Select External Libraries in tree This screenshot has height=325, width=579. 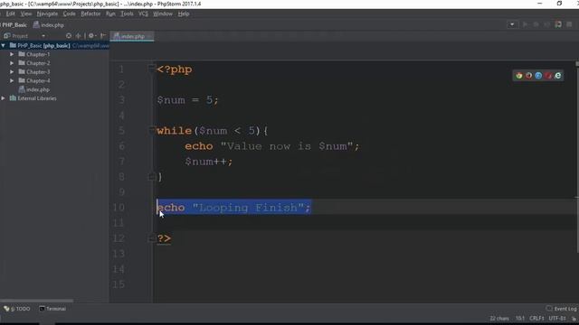coord(37,98)
